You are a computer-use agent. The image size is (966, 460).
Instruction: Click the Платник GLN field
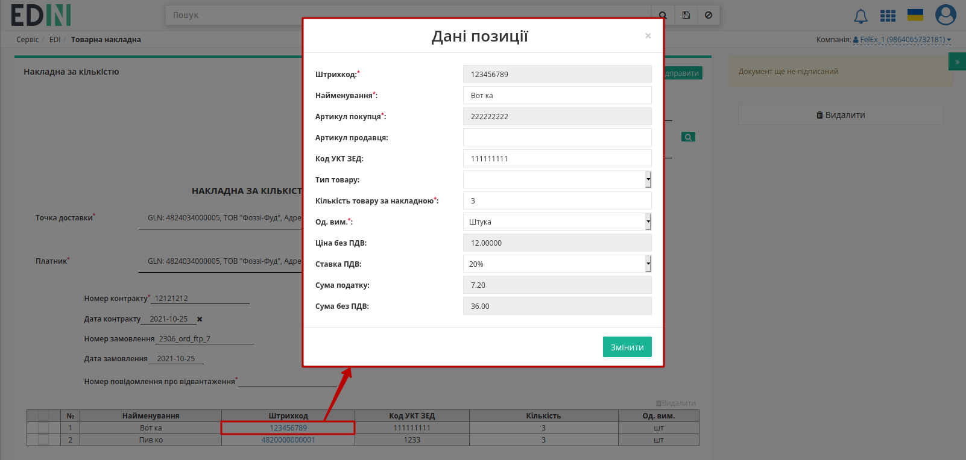coord(221,261)
